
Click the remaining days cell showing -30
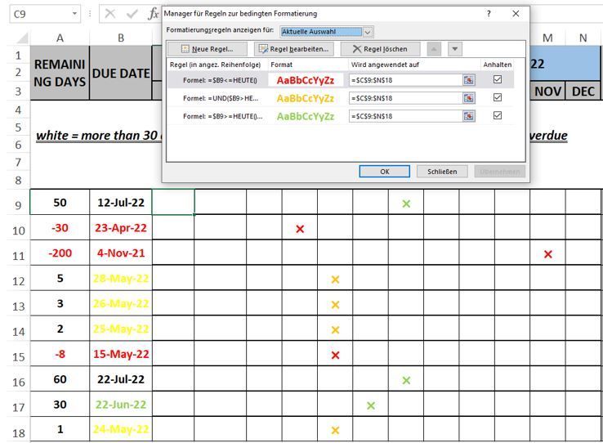tap(60, 228)
